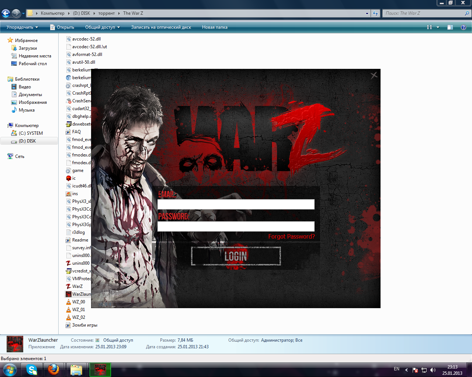Click the Windows Explorer taskbar icon
472x377 pixels.
click(x=76, y=369)
